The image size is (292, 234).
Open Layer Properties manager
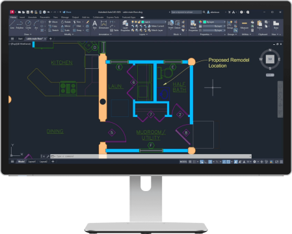(x=125, y=25)
